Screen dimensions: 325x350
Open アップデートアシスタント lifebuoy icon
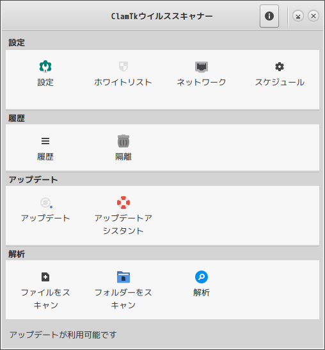(x=123, y=203)
